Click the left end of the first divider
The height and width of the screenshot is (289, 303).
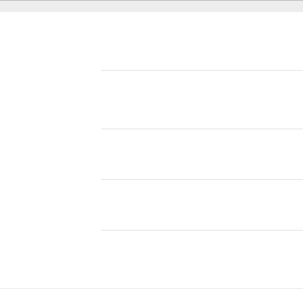pos(102,70)
